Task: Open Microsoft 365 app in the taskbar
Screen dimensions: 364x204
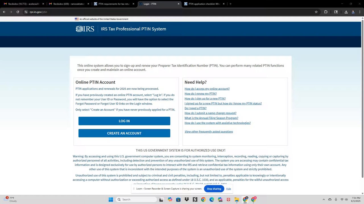Action: [x=220, y=199]
